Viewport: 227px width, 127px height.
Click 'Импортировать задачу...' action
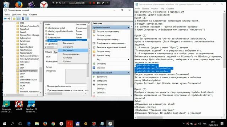coord(108,39)
